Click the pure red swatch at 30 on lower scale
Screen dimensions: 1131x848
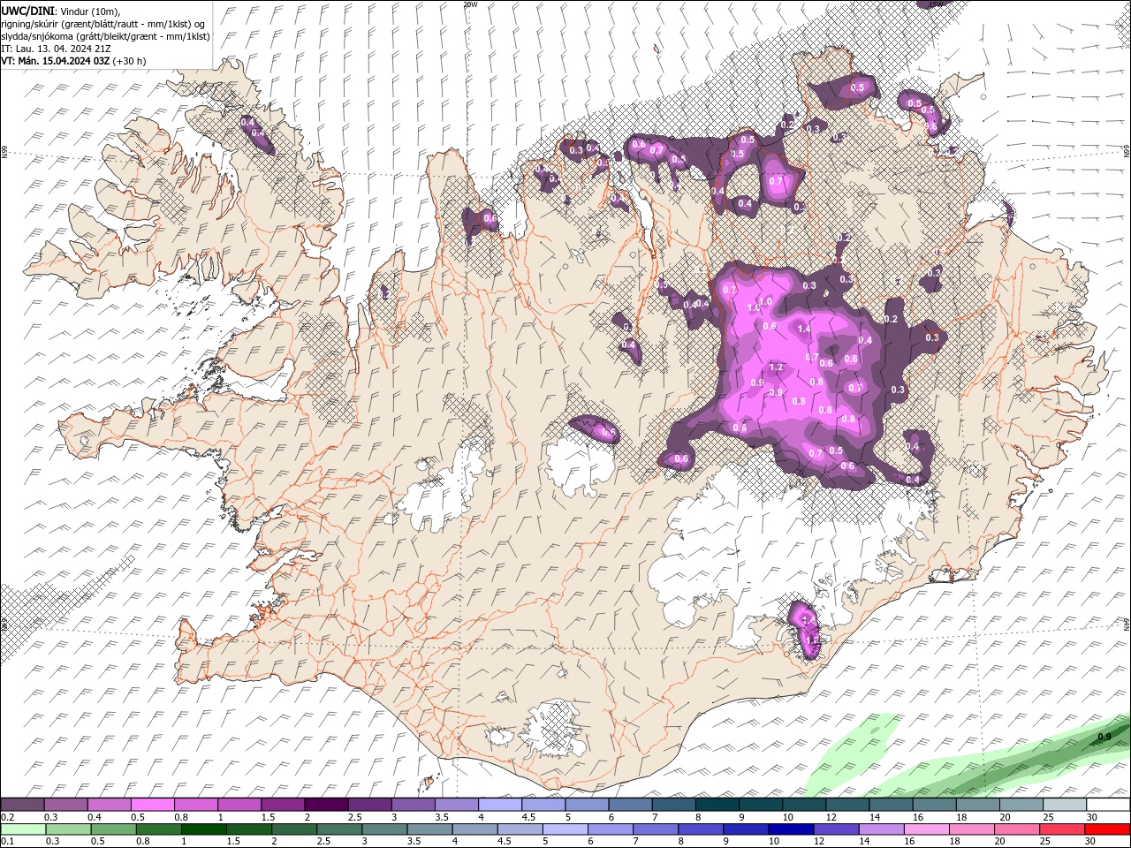[x=1107, y=829]
